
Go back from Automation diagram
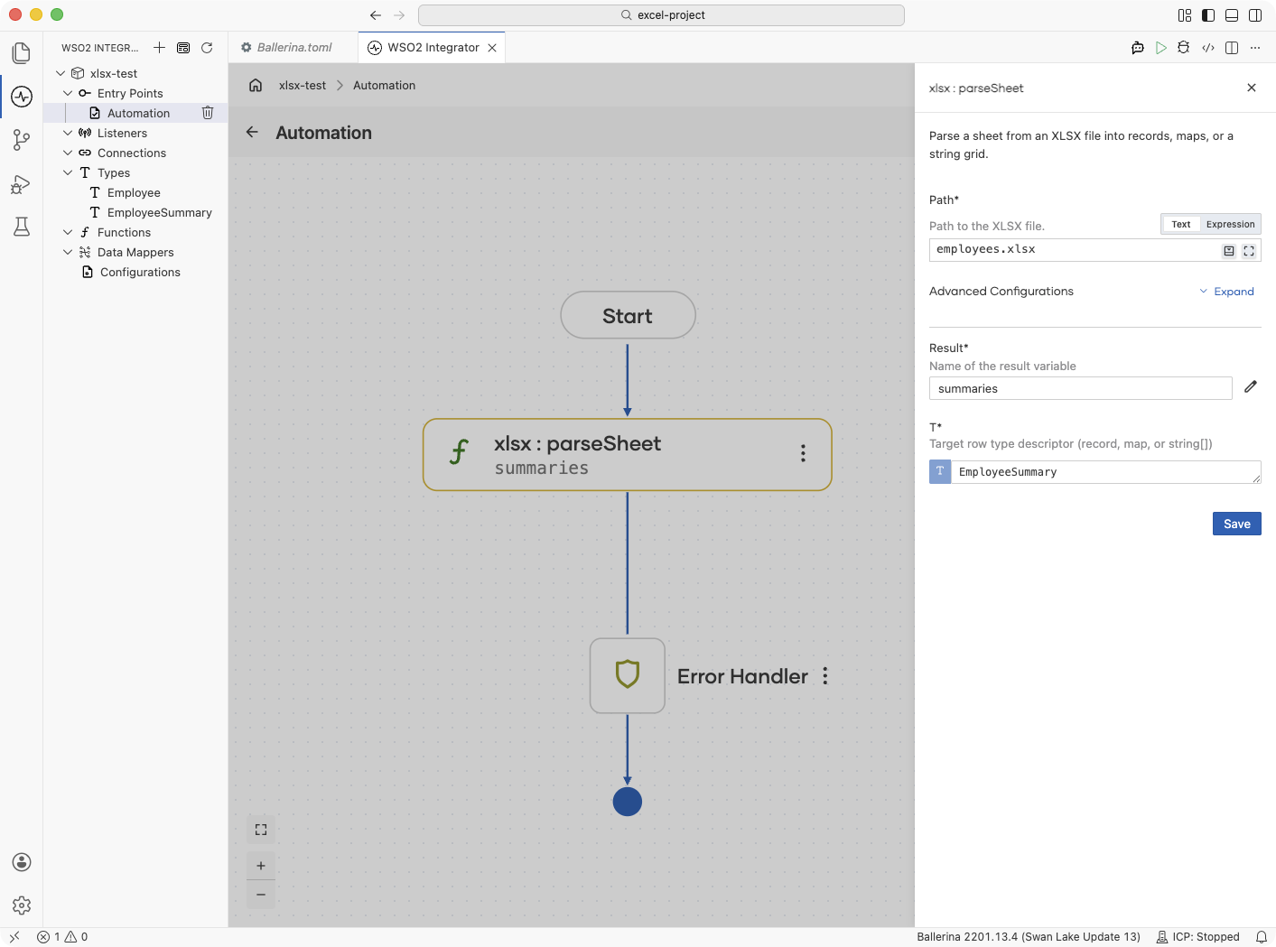click(252, 132)
